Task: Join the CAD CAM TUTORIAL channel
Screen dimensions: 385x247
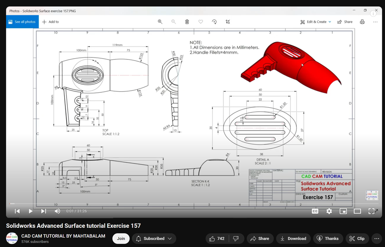Action: [121, 238]
